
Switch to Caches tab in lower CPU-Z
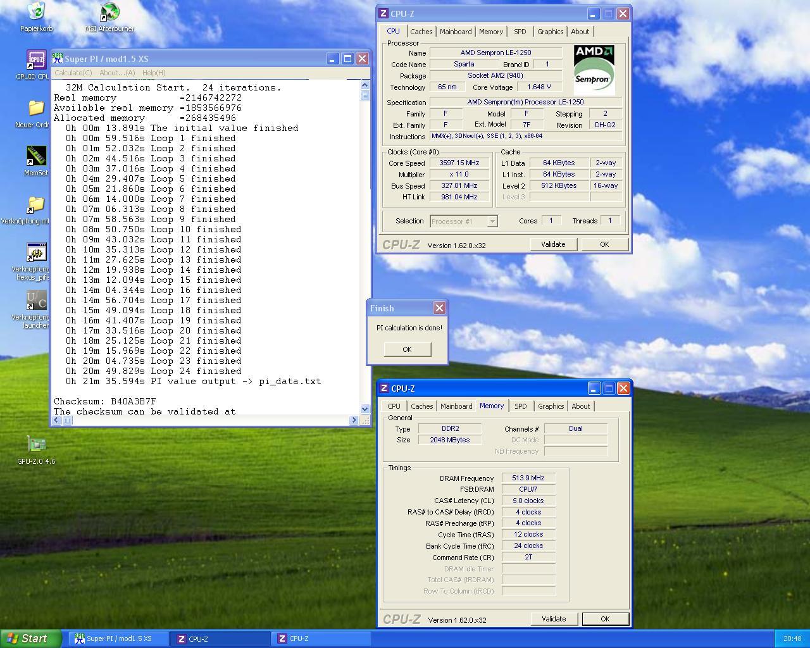click(x=421, y=406)
